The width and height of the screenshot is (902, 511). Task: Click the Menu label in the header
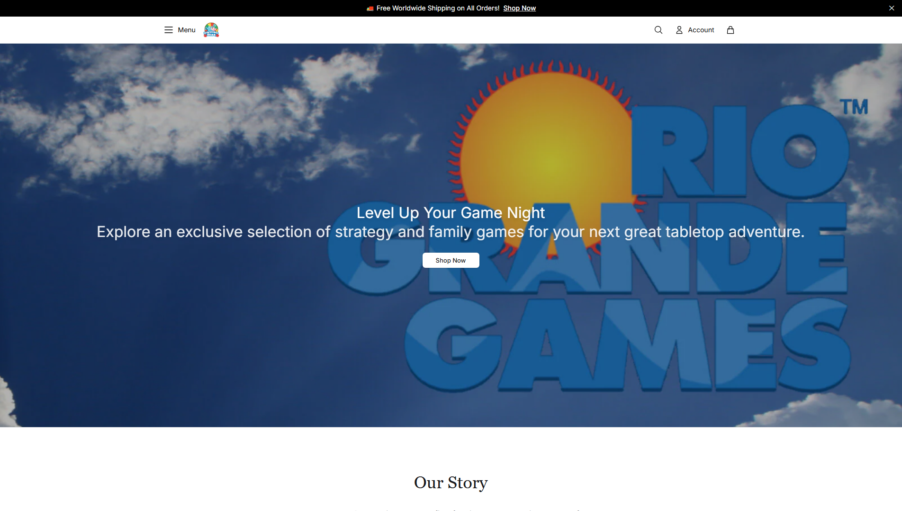(187, 30)
